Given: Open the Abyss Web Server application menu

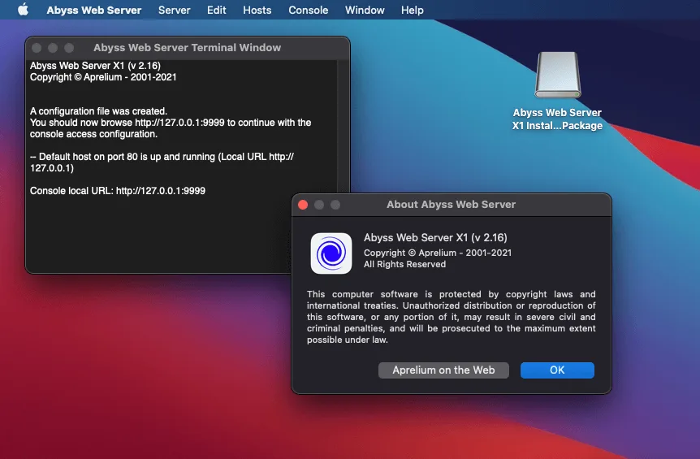Looking at the screenshot, I should click(93, 10).
